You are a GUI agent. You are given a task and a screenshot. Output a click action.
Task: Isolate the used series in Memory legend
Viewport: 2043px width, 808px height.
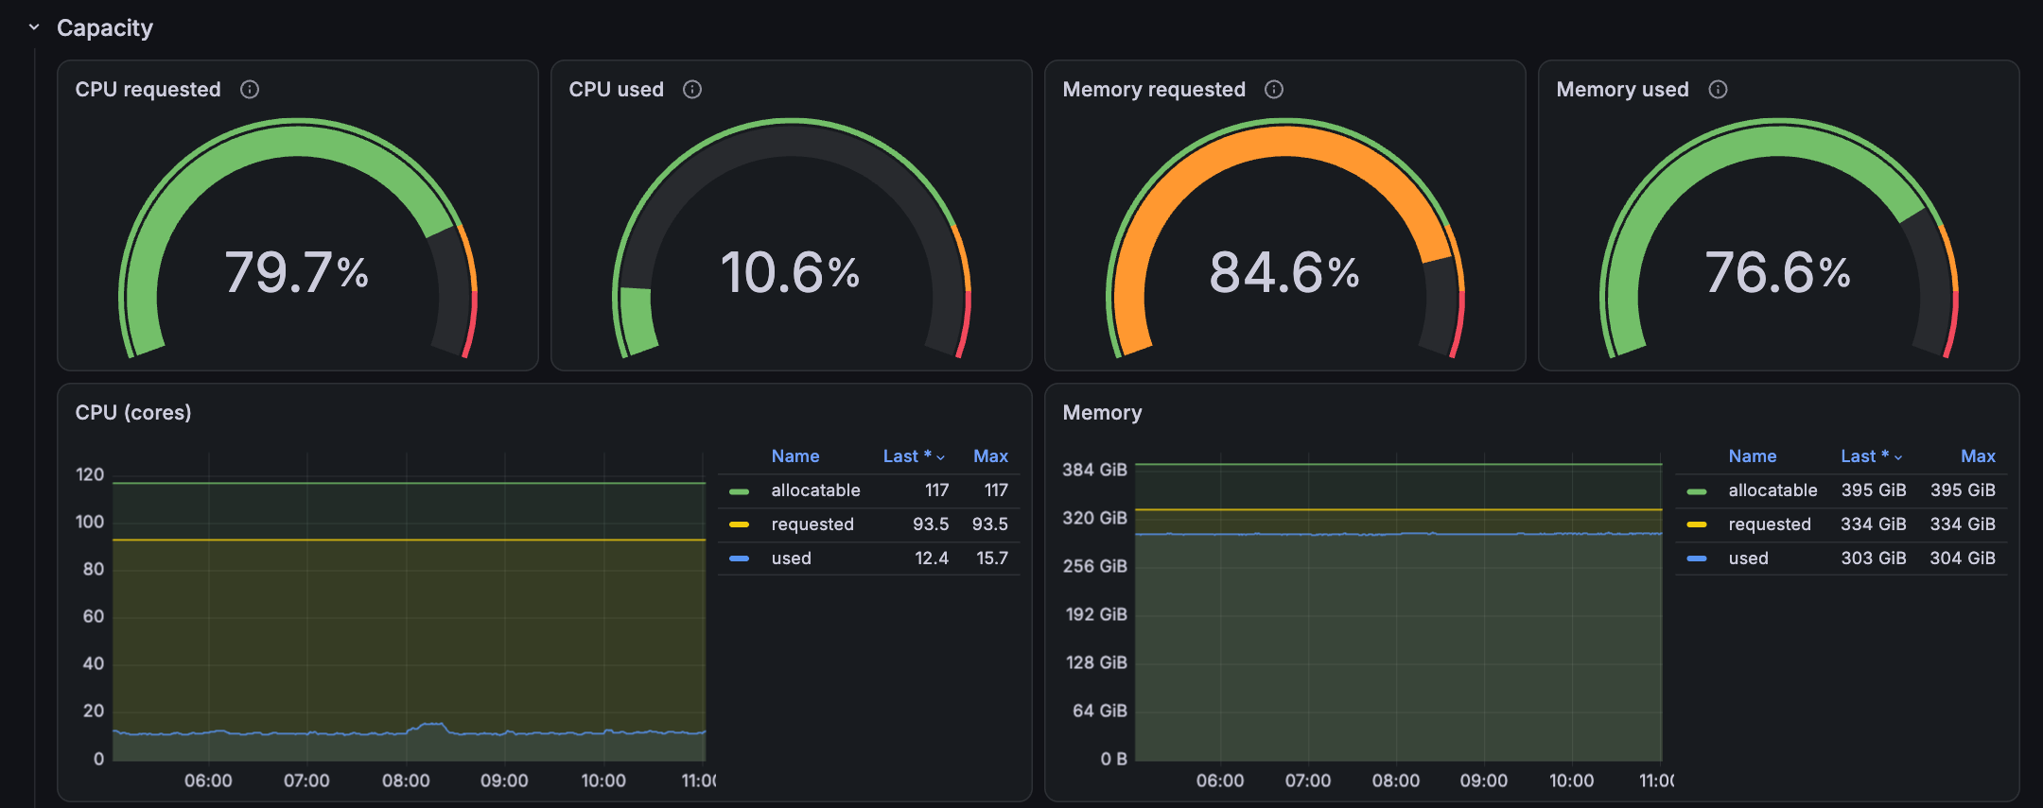(x=1749, y=559)
